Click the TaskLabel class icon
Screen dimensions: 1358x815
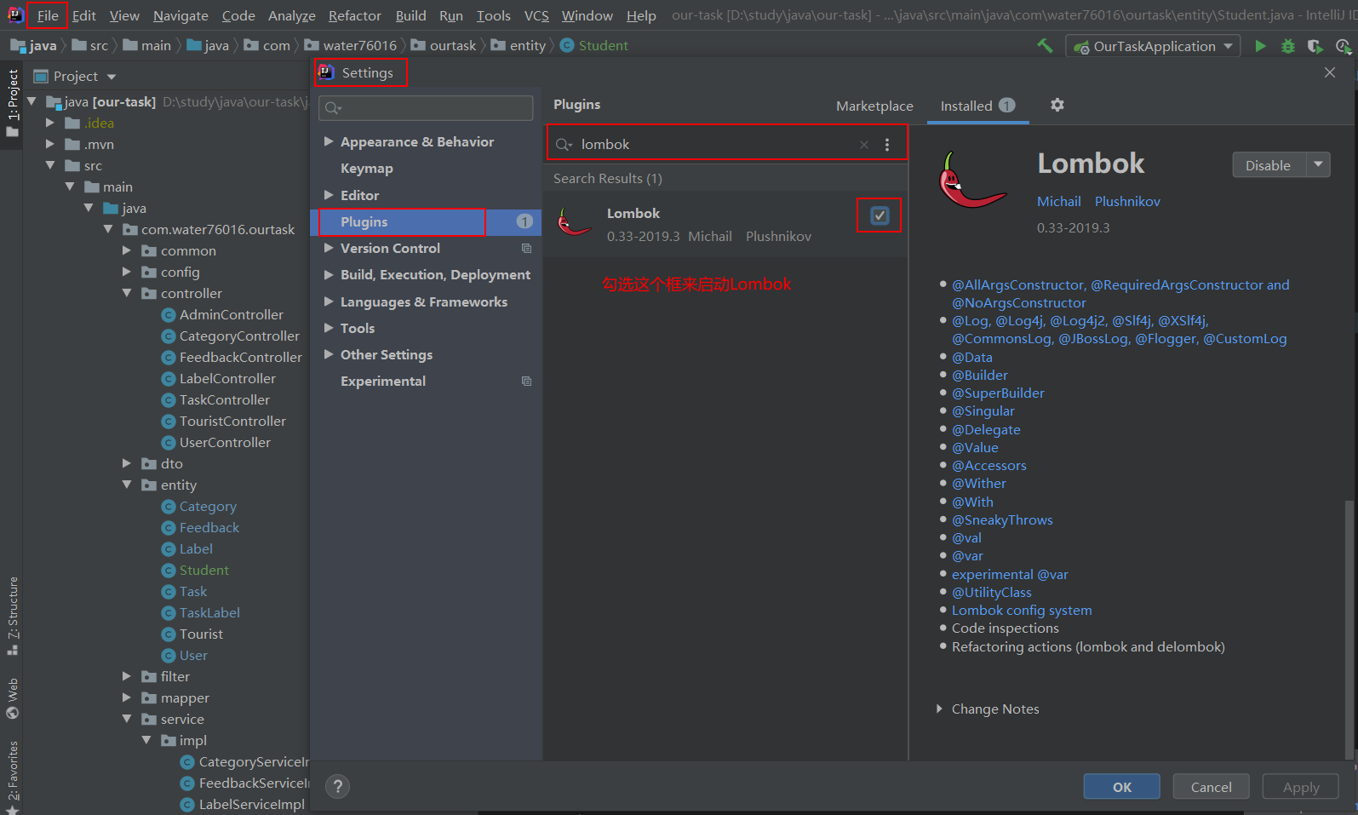click(x=169, y=613)
